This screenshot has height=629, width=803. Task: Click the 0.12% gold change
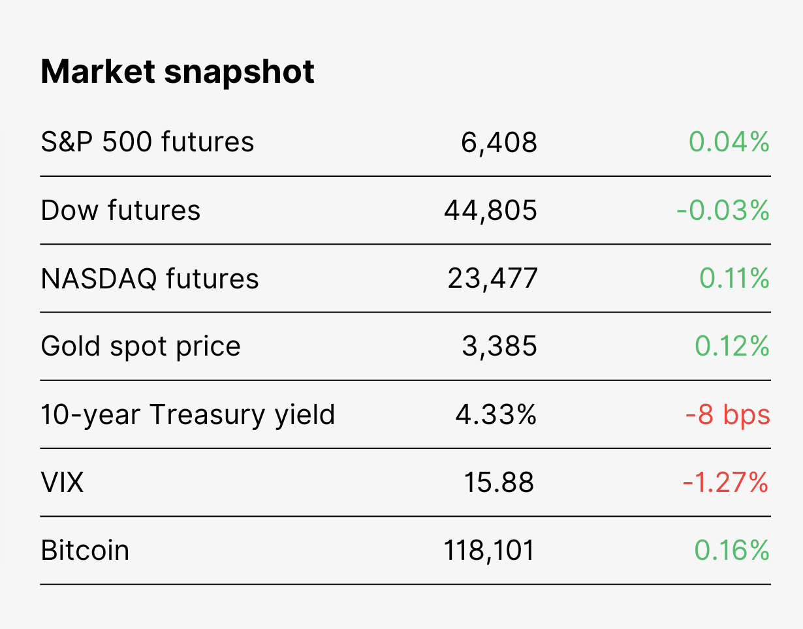click(732, 346)
